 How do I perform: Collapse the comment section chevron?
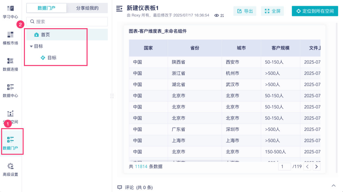coord(334,185)
